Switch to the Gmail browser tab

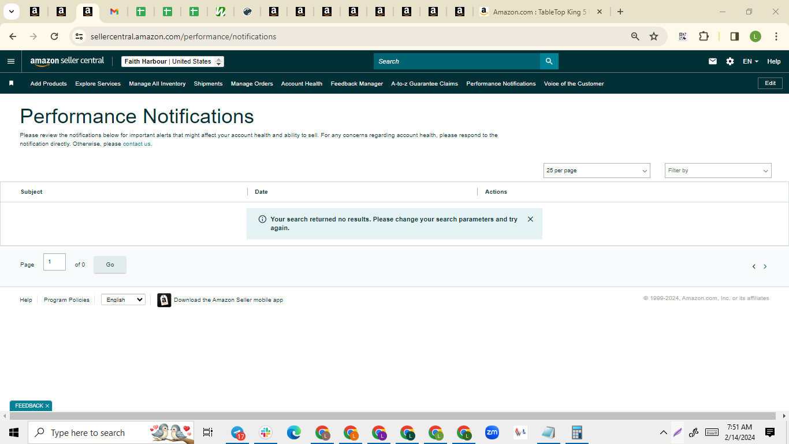(x=114, y=12)
